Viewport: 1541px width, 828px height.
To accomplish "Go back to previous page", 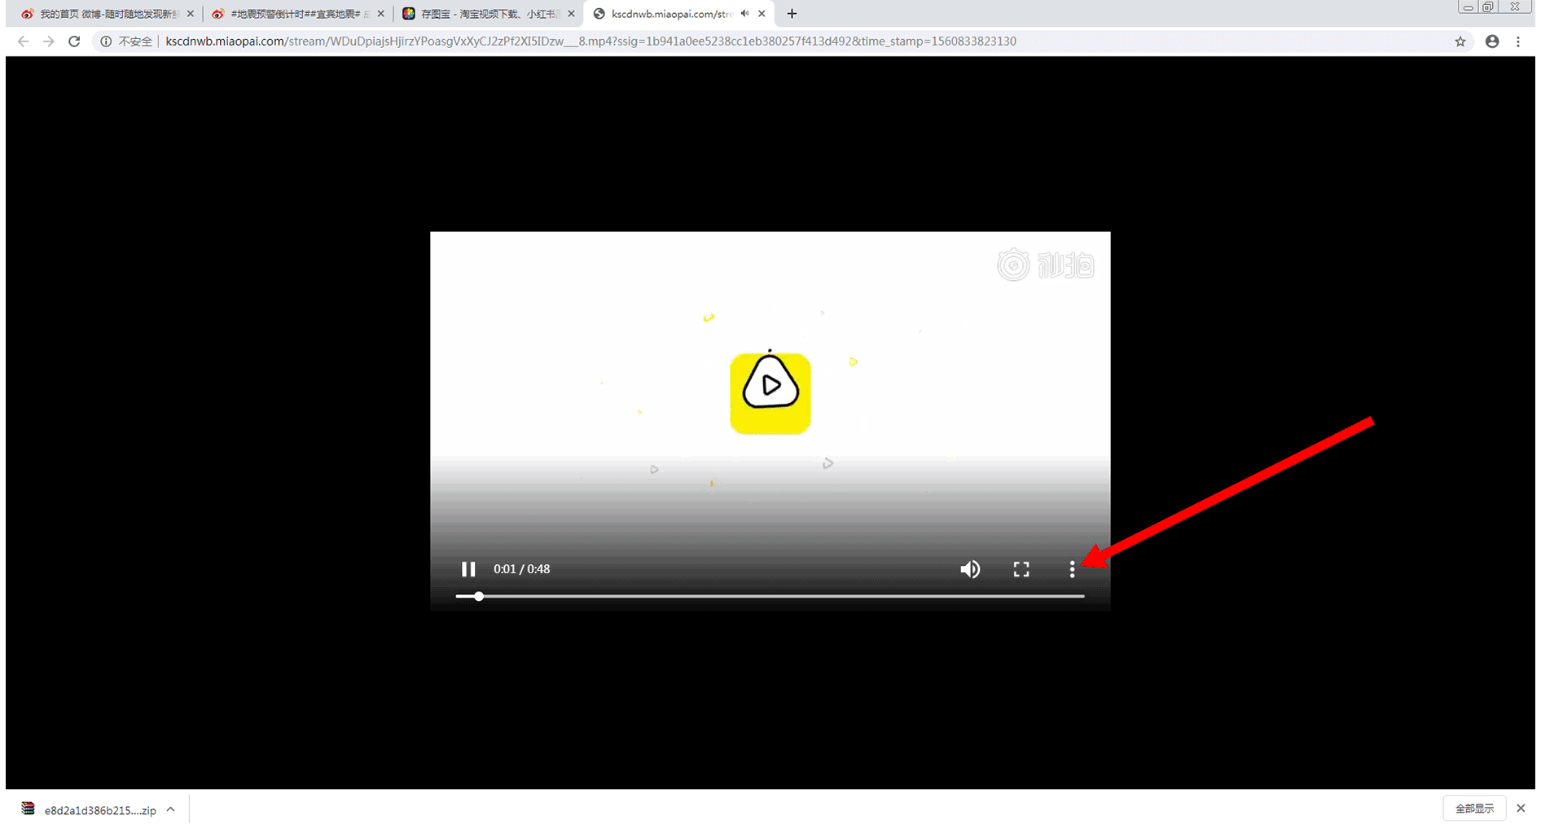I will coord(23,42).
